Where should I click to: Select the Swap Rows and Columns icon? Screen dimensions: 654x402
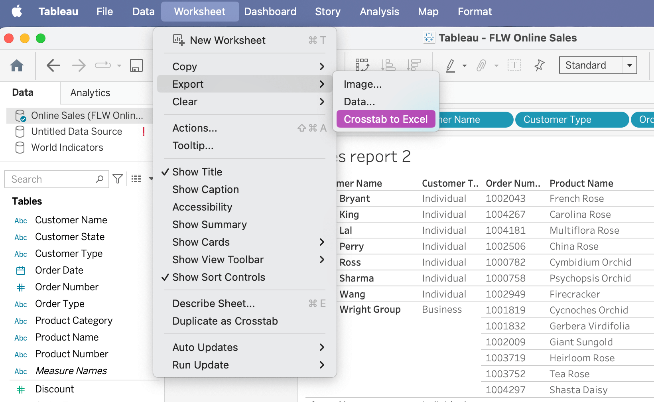pos(361,64)
